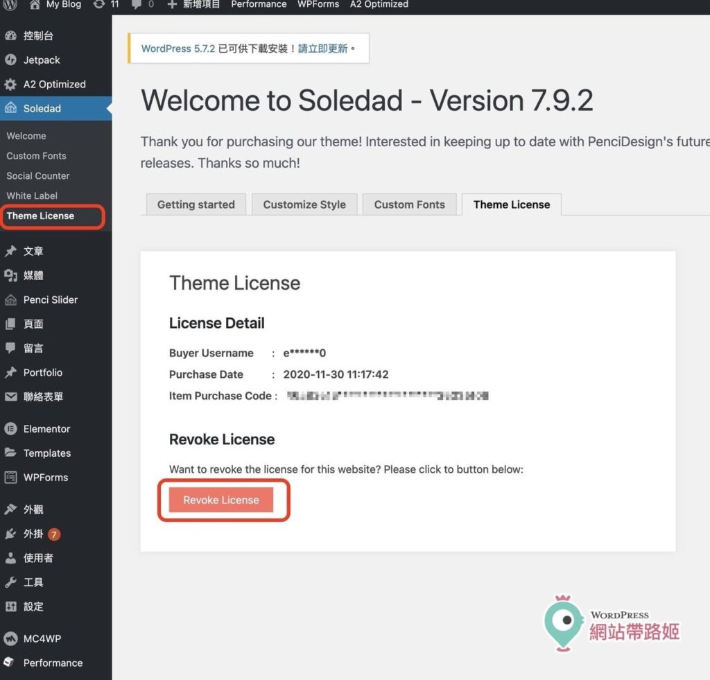Click the 請立即更新 update link
The image size is (710, 680).
(323, 49)
